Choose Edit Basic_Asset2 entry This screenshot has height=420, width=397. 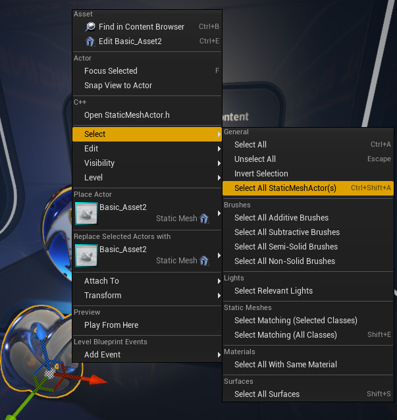point(147,41)
